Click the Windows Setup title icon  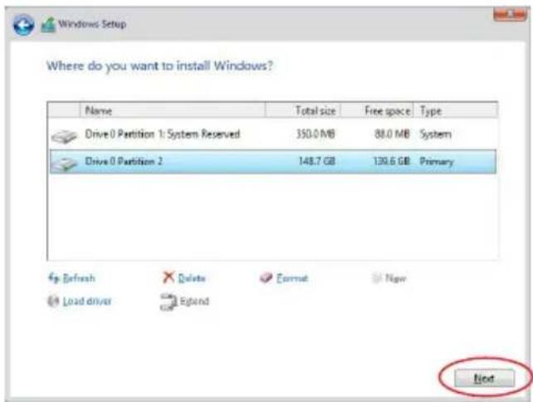[x=47, y=25]
